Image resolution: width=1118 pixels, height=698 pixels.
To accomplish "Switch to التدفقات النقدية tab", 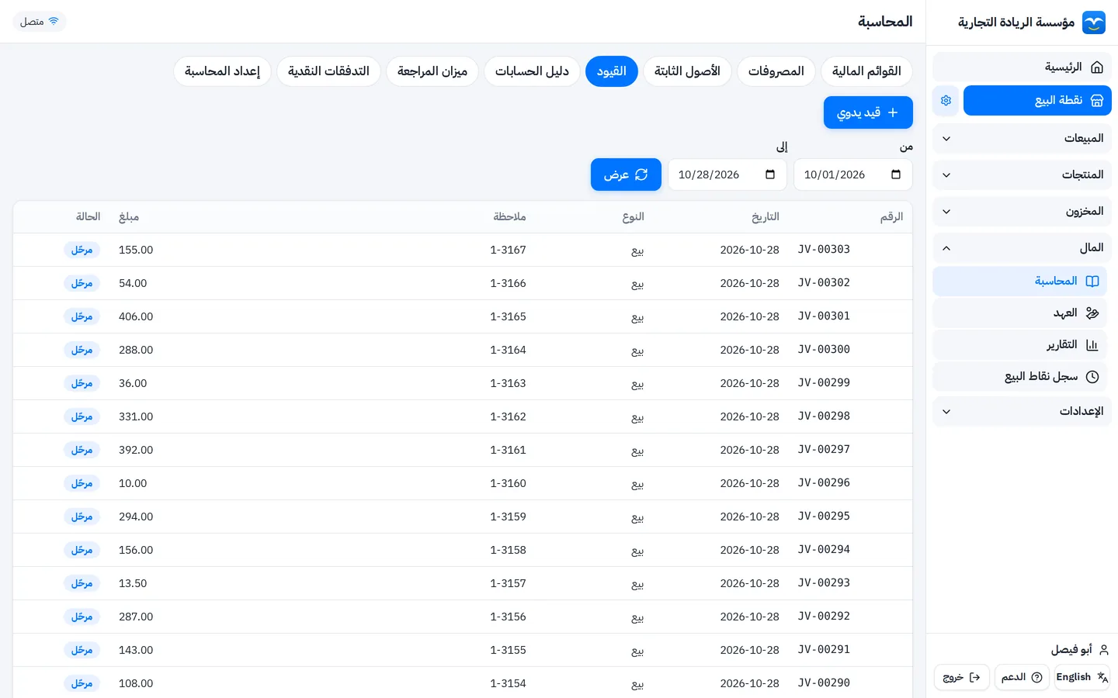I will [328, 71].
